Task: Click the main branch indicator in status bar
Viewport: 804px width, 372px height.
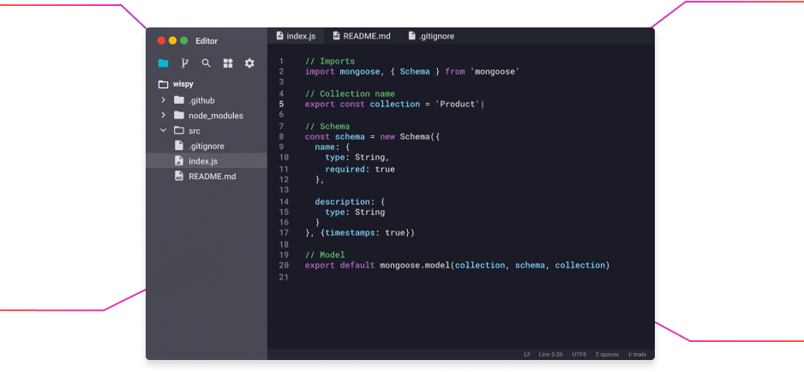Action: 637,354
